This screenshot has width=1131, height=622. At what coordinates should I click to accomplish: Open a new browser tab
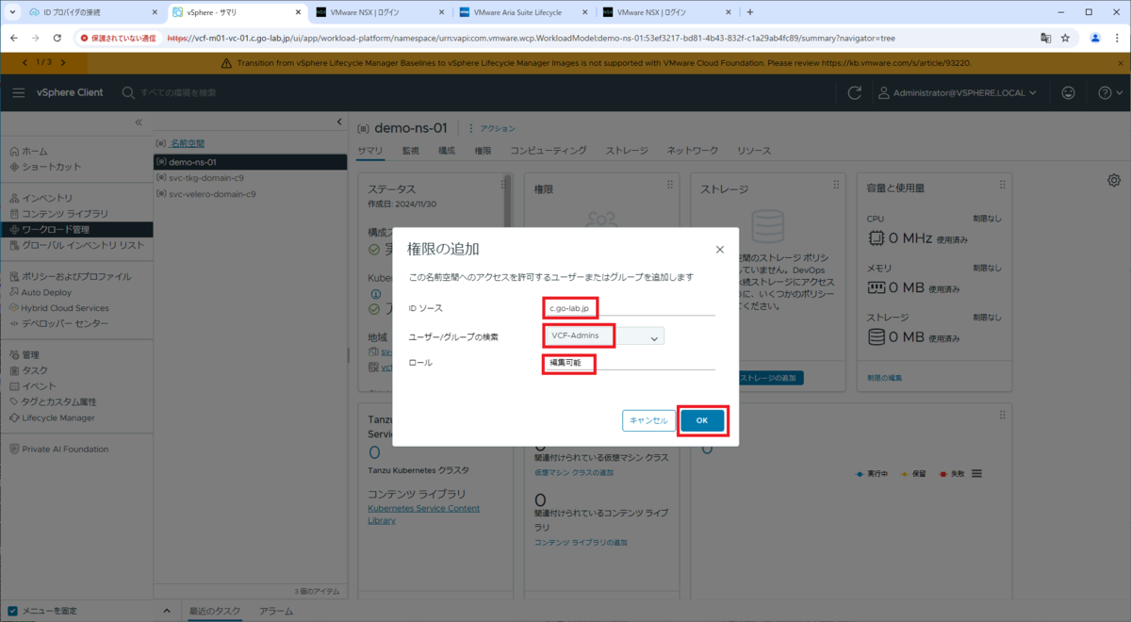[x=750, y=12]
